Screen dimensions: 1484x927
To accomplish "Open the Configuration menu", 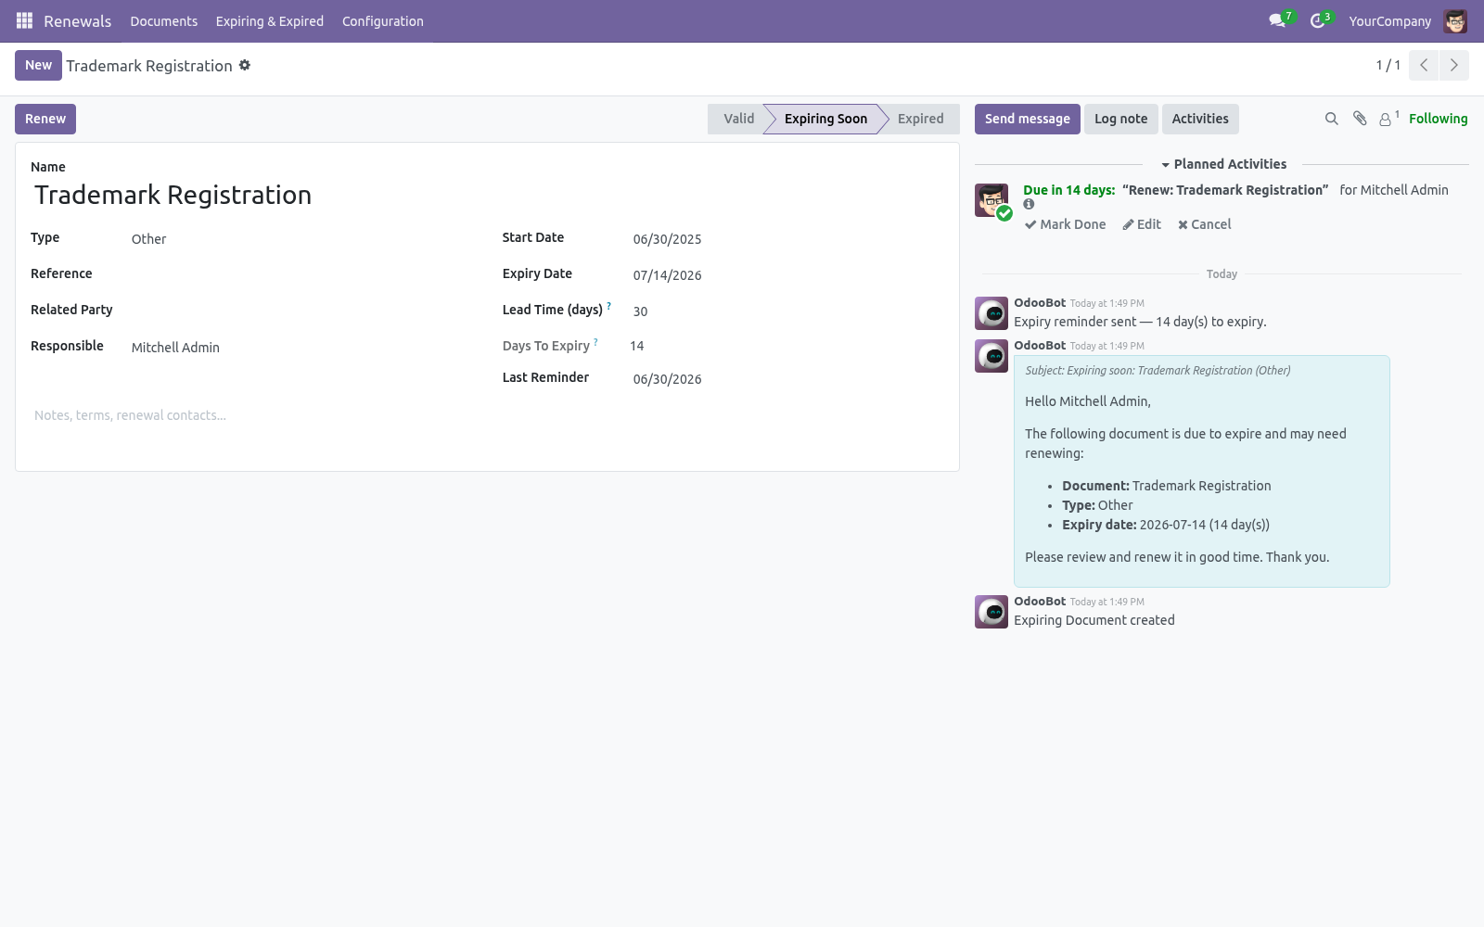I will (x=383, y=21).
